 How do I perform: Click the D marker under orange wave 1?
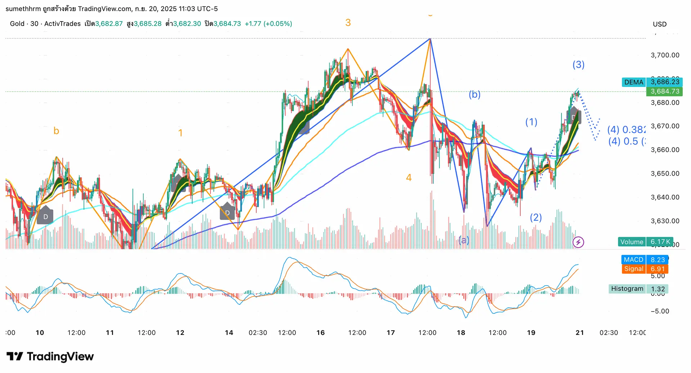(178, 183)
